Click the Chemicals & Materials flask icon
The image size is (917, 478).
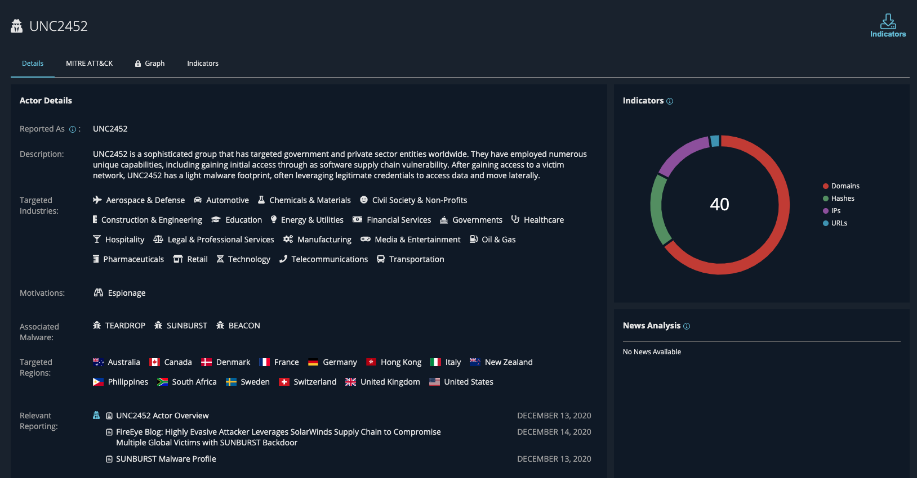point(261,200)
